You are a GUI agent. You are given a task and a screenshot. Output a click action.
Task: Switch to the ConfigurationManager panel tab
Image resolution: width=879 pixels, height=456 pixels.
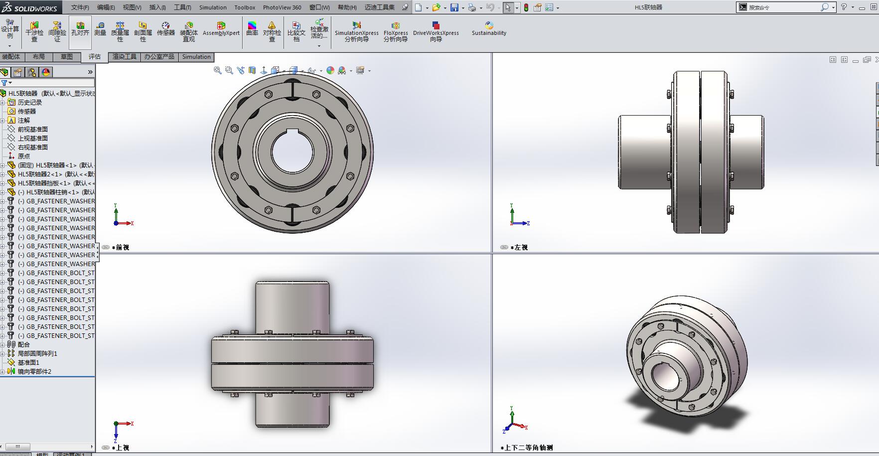click(x=32, y=72)
